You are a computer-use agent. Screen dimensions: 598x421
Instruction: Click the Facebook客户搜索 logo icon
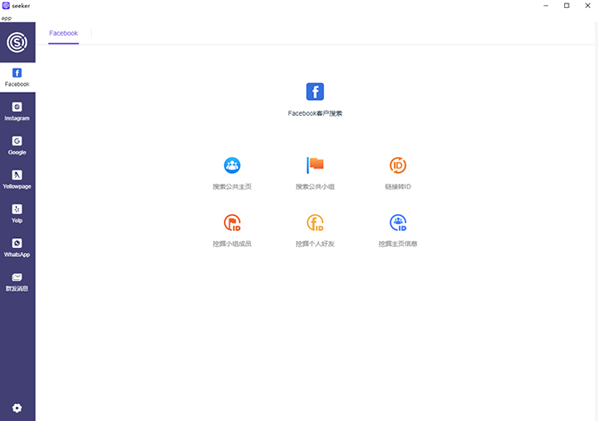point(315,92)
